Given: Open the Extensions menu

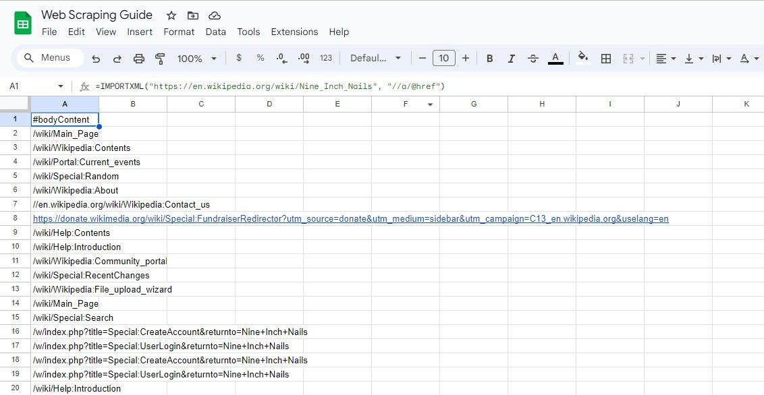Looking at the screenshot, I should coord(294,32).
